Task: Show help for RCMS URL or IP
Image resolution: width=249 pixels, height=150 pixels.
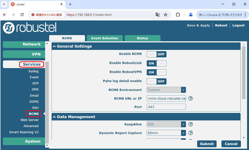Action: point(190,98)
